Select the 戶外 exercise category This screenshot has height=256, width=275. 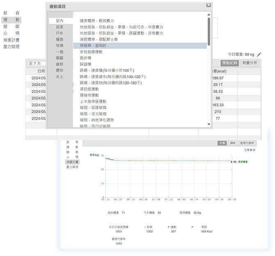click(60, 33)
